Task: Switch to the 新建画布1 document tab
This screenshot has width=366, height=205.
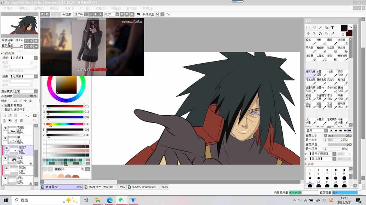Action: pyautogui.click(x=61, y=187)
